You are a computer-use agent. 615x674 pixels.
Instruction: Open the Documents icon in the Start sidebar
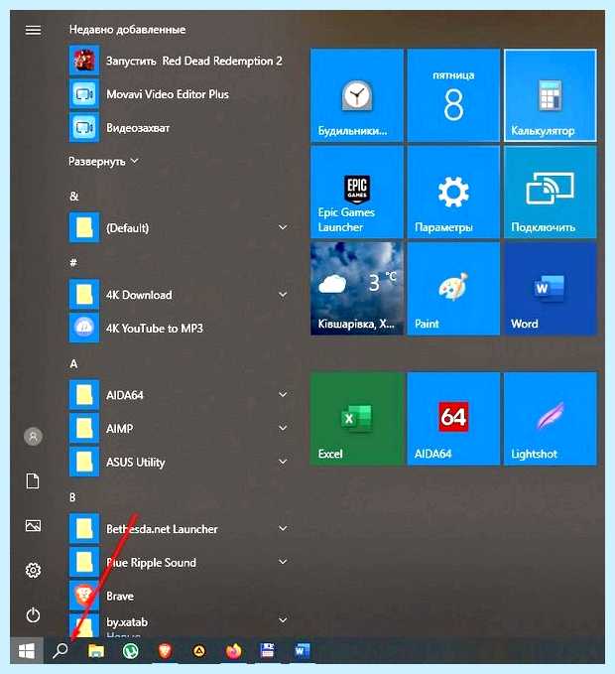pyautogui.click(x=33, y=481)
